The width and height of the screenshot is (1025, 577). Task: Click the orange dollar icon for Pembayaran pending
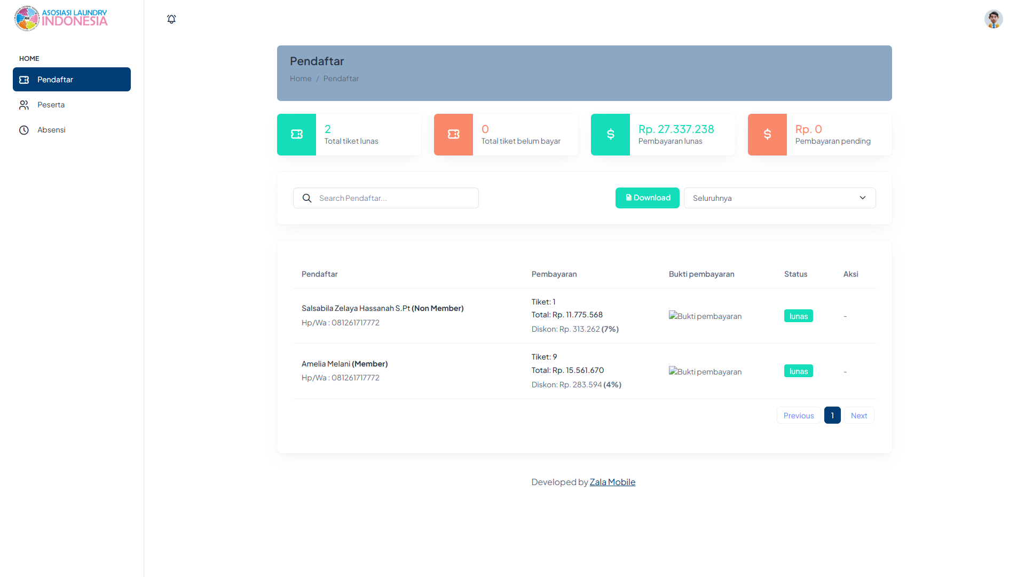[767, 135]
